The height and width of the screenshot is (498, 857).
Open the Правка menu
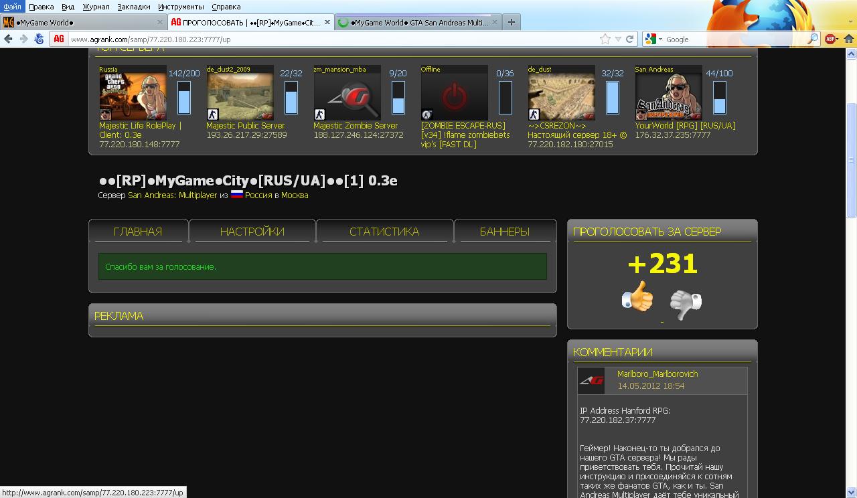[42, 7]
